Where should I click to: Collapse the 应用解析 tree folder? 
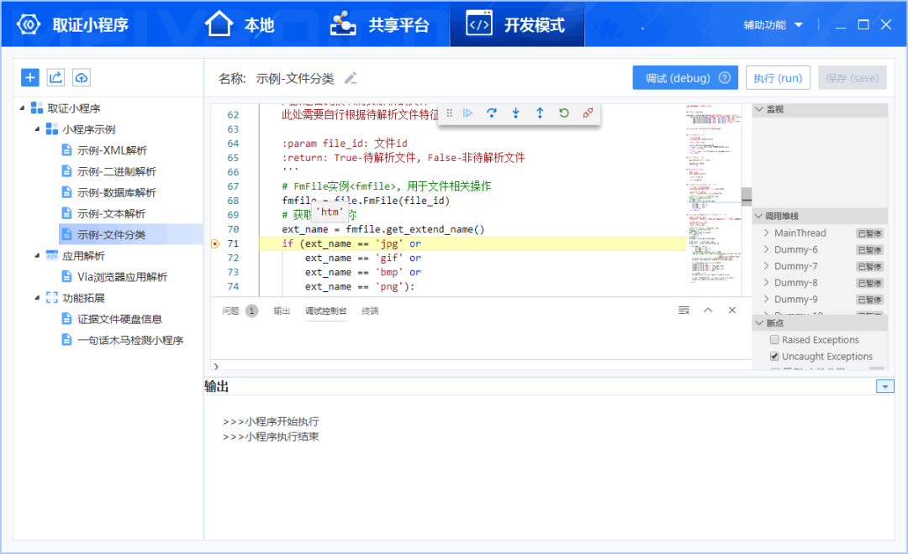tap(37, 256)
